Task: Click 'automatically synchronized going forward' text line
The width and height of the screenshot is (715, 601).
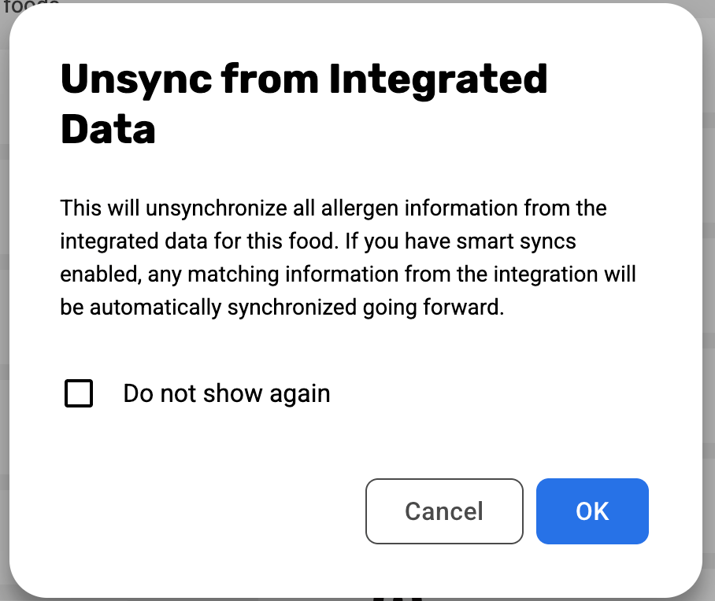Action: 281,308
